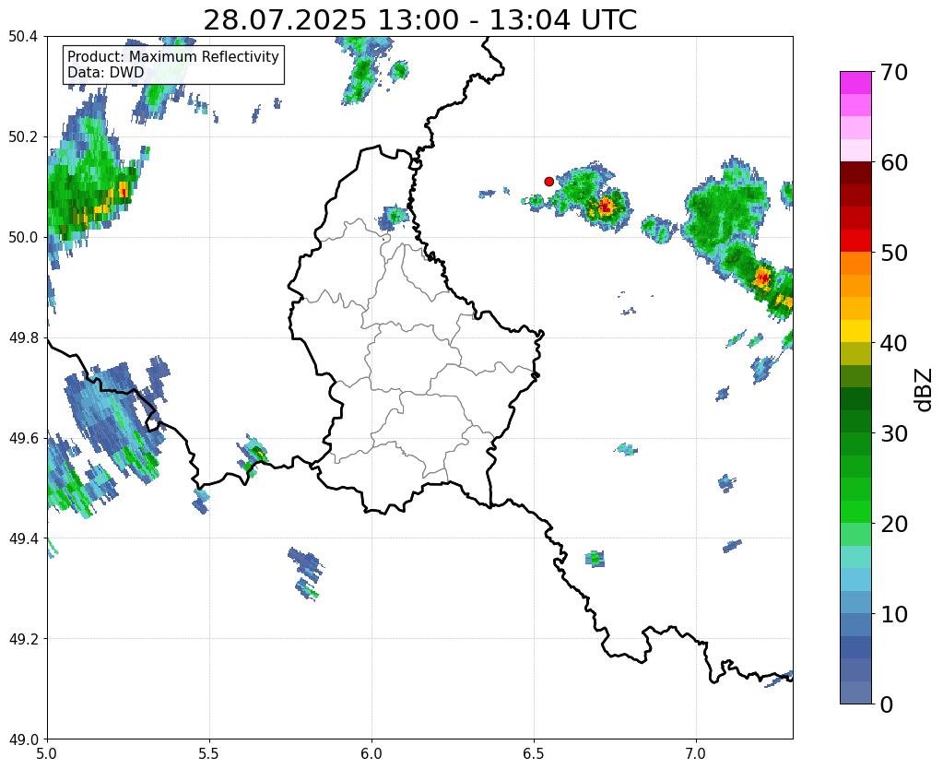Click the 40 tick label on colorbar
Viewport: 943px width, 769px height.
pos(894,343)
